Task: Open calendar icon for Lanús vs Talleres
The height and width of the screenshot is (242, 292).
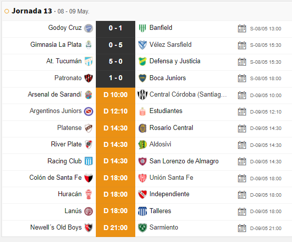Action: pyautogui.click(x=242, y=211)
